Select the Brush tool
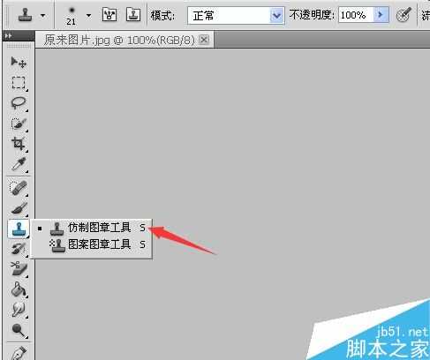The height and width of the screenshot is (360, 430). [19, 208]
